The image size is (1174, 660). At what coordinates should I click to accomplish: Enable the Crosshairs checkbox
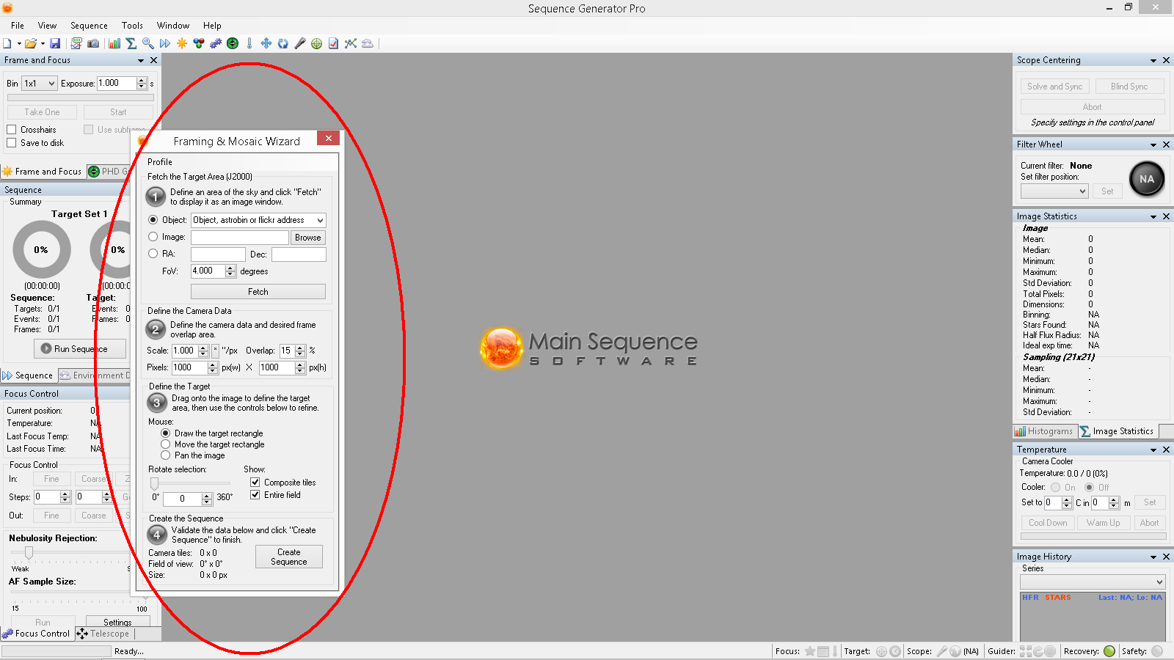tap(12, 130)
